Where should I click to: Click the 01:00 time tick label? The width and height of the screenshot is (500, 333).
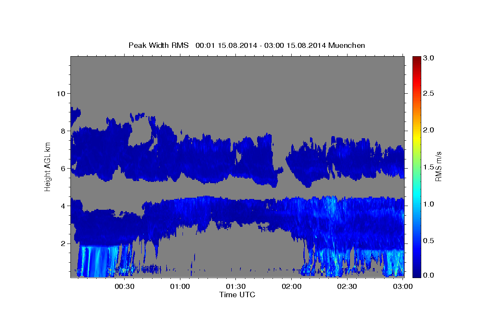click(x=180, y=287)
